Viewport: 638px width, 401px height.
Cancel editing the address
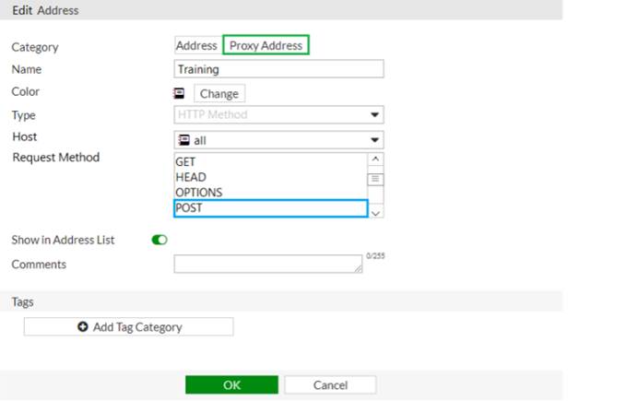click(330, 385)
